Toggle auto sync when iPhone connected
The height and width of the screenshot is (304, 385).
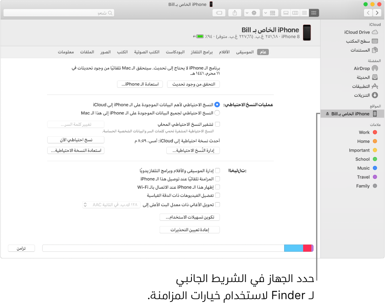(x=217, y=179)
